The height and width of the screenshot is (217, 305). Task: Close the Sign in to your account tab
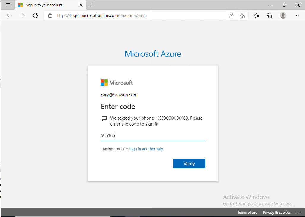pyautogui.click(x=81, y=5)
